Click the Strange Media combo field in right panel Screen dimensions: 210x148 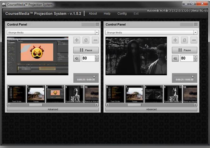pyautogui.click(x=151, y=33)
